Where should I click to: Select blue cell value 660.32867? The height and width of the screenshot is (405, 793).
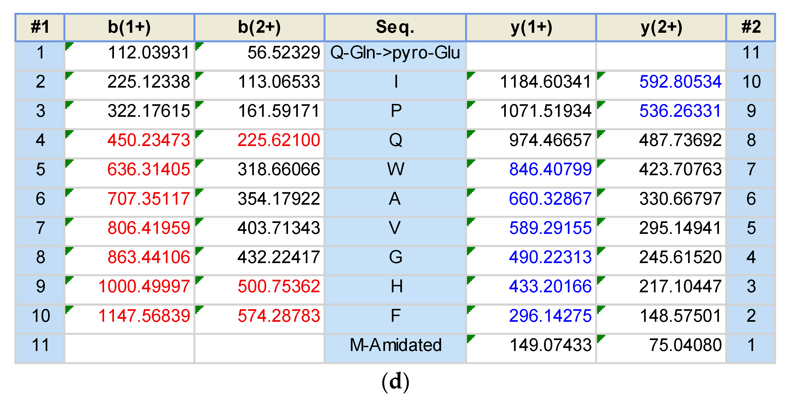pyautogui.click(x=531, y=202)
